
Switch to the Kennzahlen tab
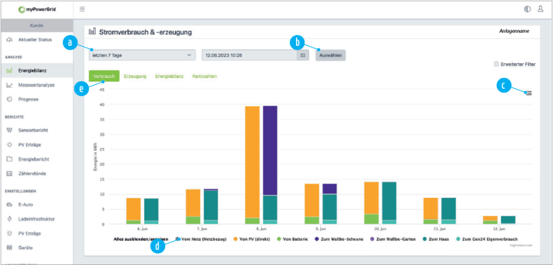[204, 76]
